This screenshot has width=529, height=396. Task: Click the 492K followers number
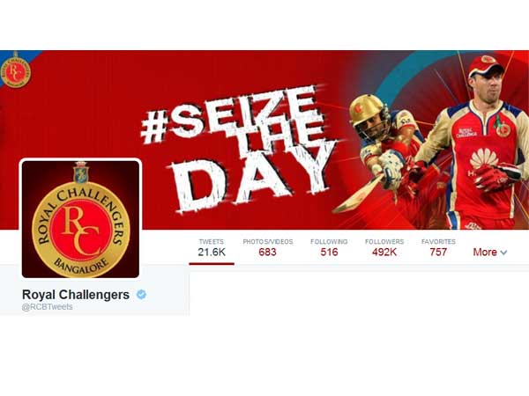(x=384, y=253)
